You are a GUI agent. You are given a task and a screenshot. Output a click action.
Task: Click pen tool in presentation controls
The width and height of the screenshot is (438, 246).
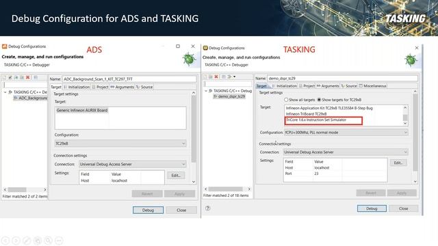(x=27, y=241)
